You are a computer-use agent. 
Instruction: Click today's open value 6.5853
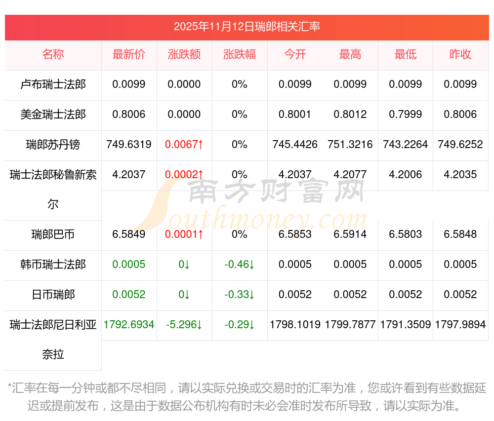[x=295, y=234]
